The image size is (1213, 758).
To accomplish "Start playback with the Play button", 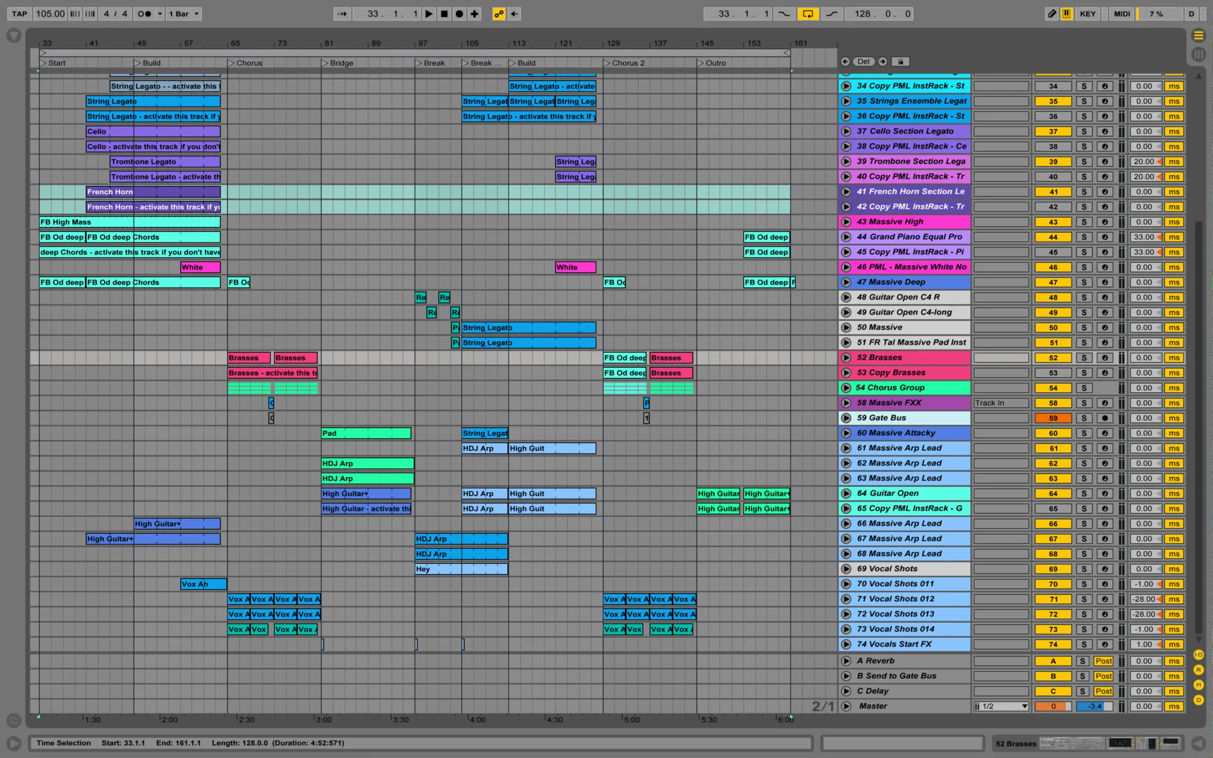I will pos(429,14).
